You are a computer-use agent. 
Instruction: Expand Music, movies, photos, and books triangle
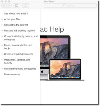click(2, 45)
